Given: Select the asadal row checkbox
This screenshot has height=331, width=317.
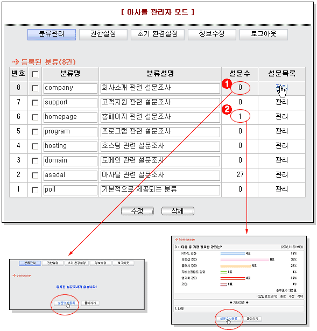Looking at the screenshot, I should 35,175.
